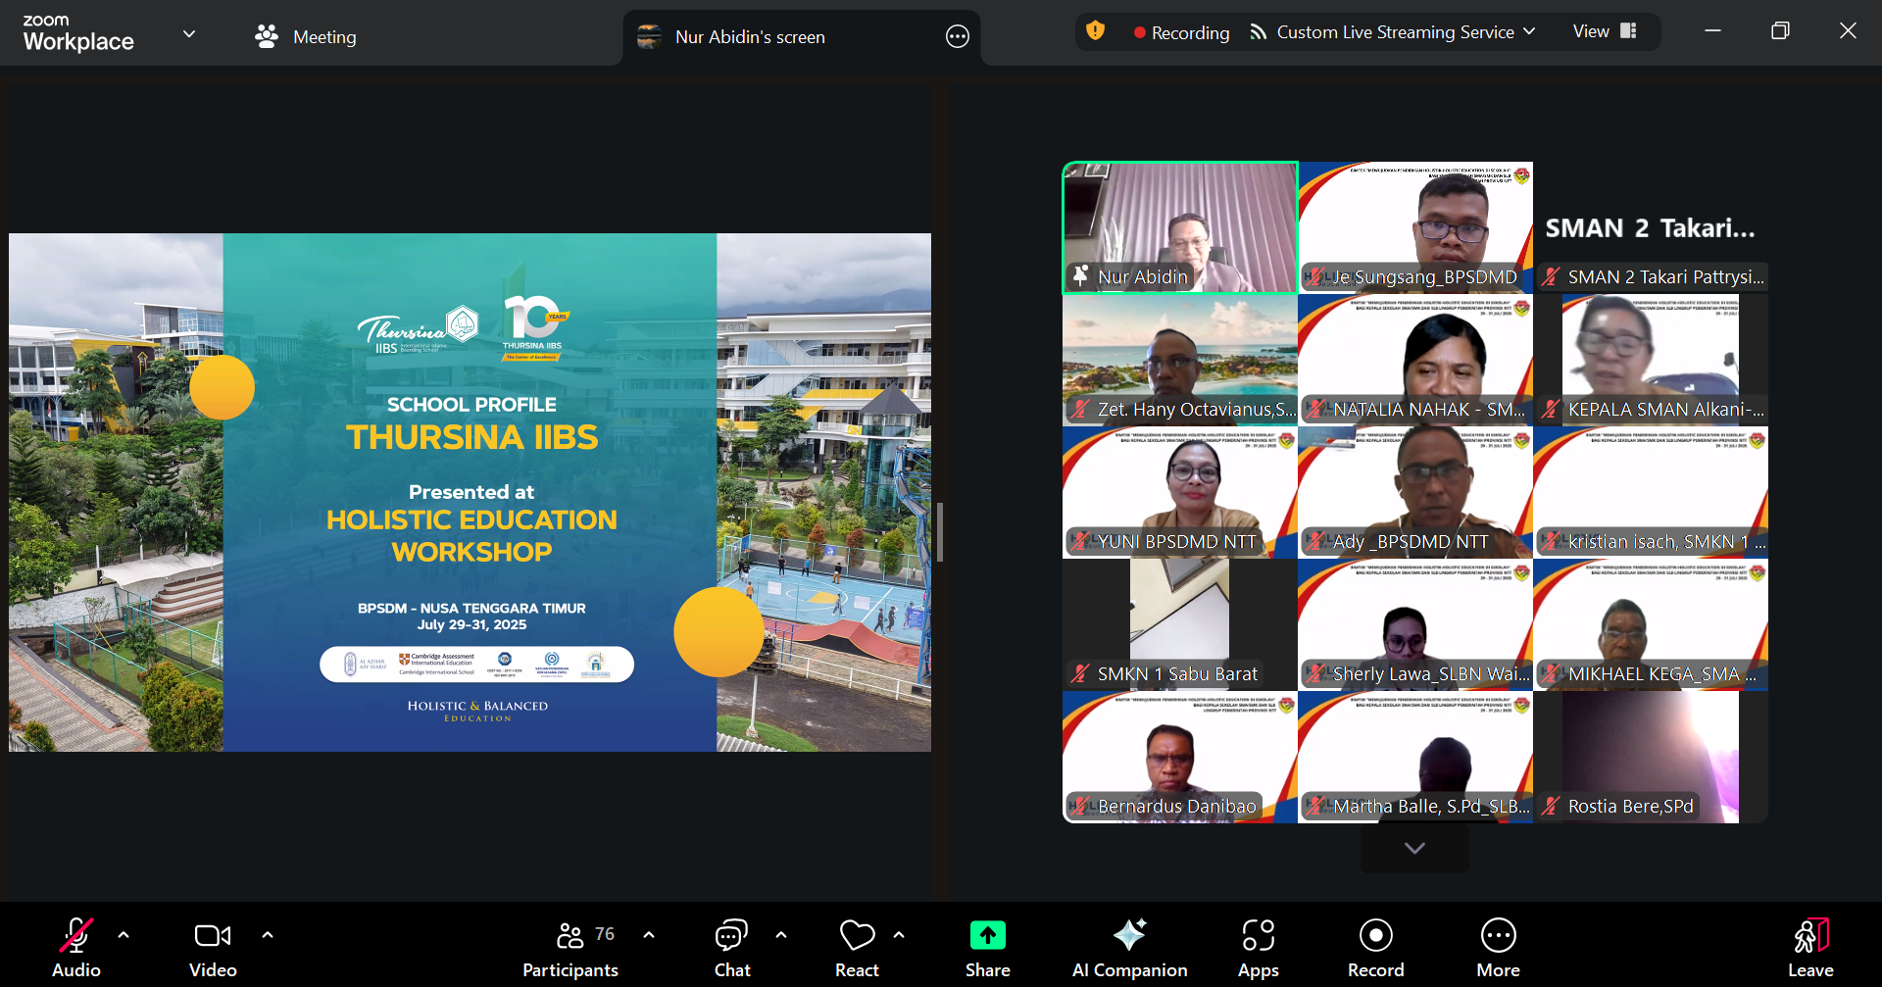Select Bernardus Danibao video tile

[1180, 757]
